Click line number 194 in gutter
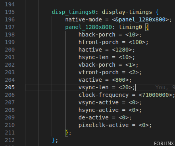 (10, 4)
